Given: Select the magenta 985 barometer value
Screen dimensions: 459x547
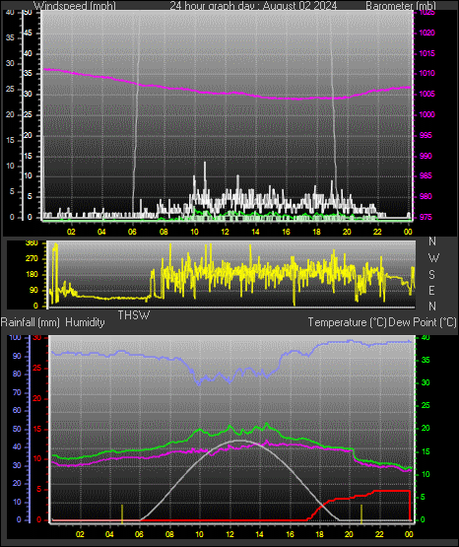Looking at the screenshot, I should point(426,175).
